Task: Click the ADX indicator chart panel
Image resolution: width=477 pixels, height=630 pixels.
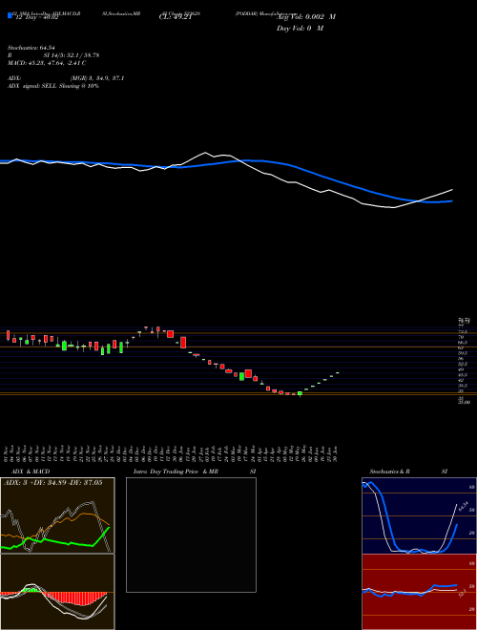Action: tap(57, 515)
